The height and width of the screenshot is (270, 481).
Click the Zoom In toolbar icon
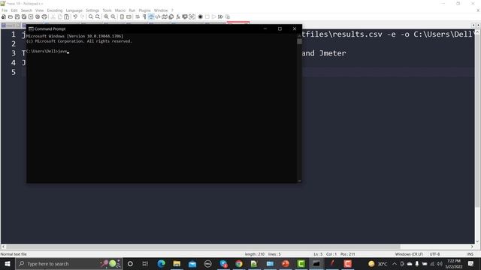106,16
